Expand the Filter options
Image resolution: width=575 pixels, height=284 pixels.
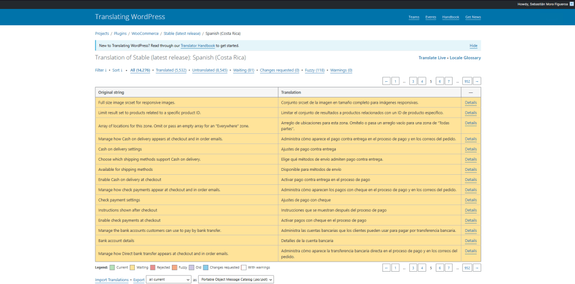(101, 70)
